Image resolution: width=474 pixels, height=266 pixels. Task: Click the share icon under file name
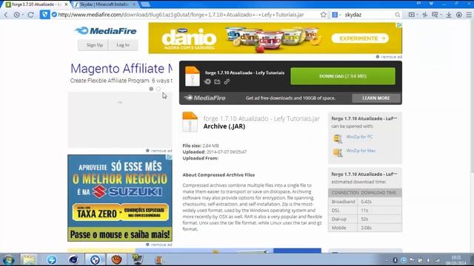coord(217,81)
